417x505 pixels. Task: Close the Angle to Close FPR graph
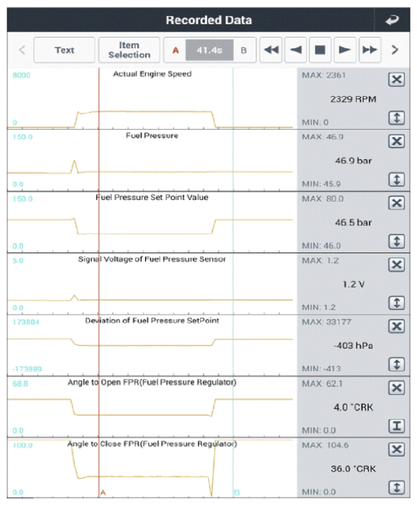[x=396, y=449]
